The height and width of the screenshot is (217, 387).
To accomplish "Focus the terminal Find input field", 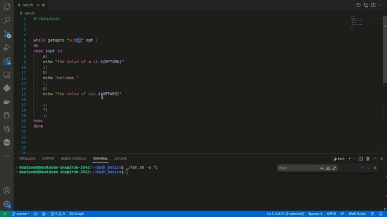I will 298,168.
